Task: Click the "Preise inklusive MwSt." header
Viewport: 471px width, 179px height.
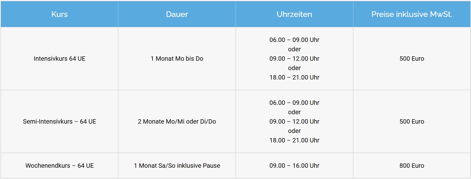Action: tap(412, 14)
